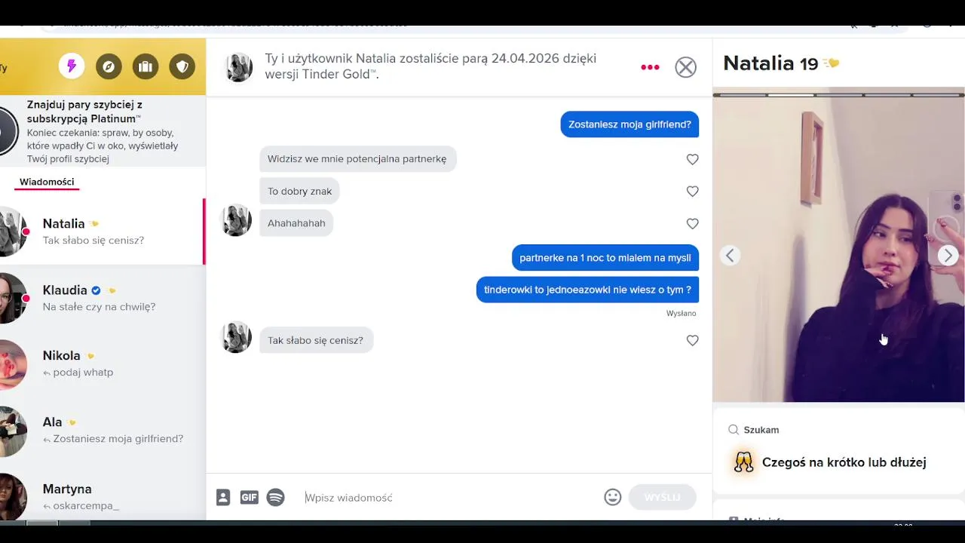This screenshot has width=965, height=543.
Task: Like the "Tak słabo się cenisz?" message
Action: click(692, 341)
